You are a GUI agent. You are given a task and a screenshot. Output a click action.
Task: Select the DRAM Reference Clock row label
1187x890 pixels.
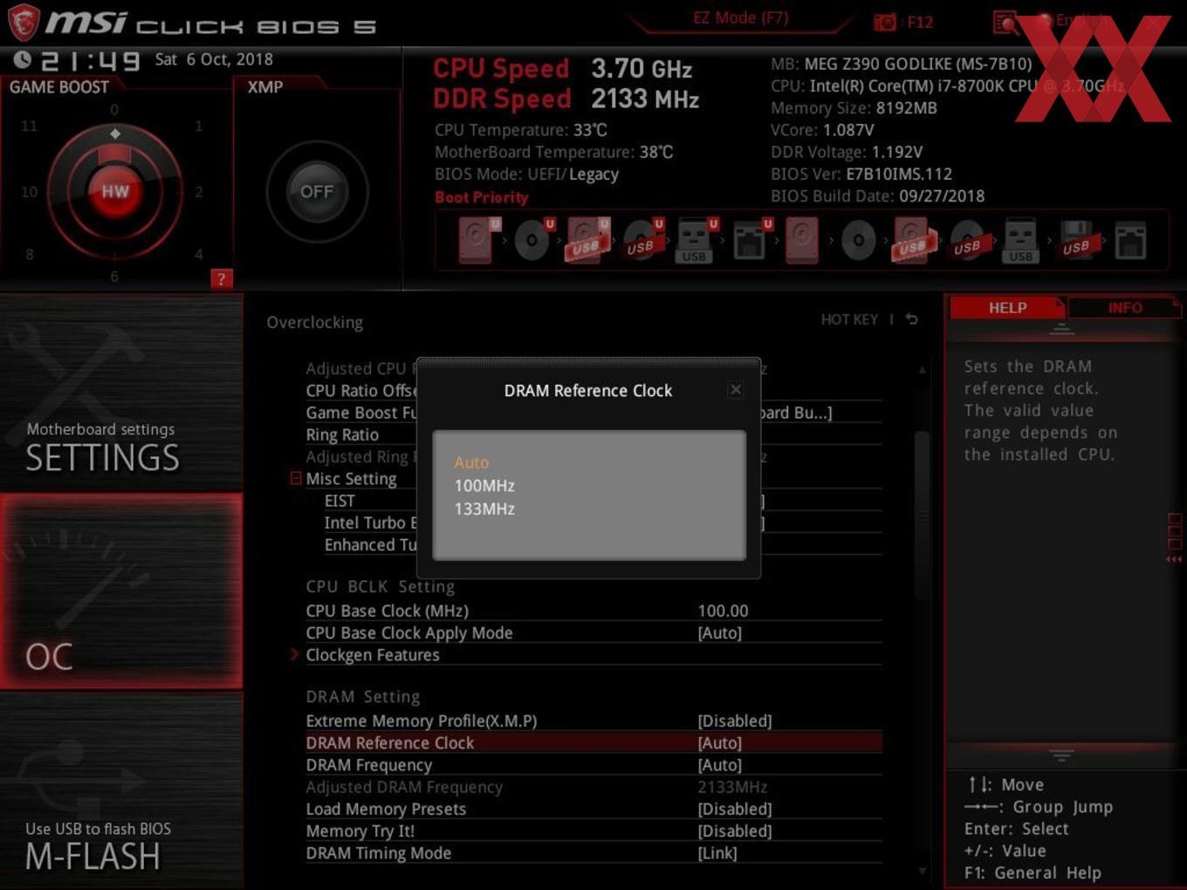(x=390, y=743)
